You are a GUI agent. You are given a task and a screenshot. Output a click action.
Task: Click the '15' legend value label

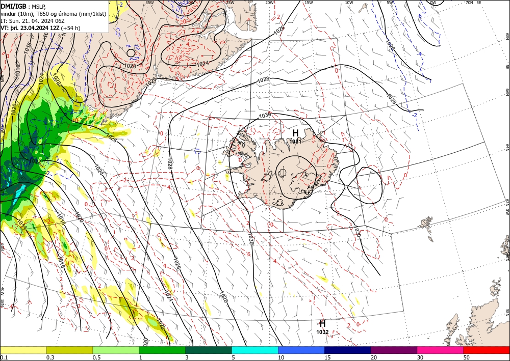(x=327, y=357)
